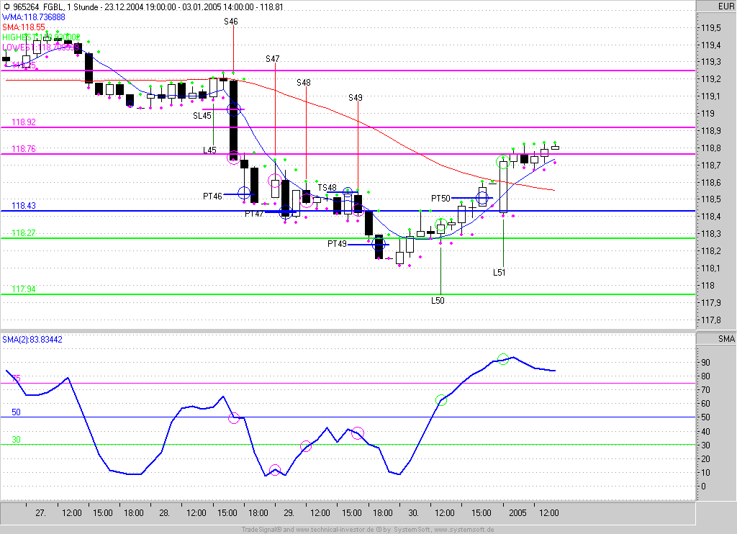Screen dimensions: 737x534
Task: Select the 118.43 blue level line label
Action: pos(24,205)
